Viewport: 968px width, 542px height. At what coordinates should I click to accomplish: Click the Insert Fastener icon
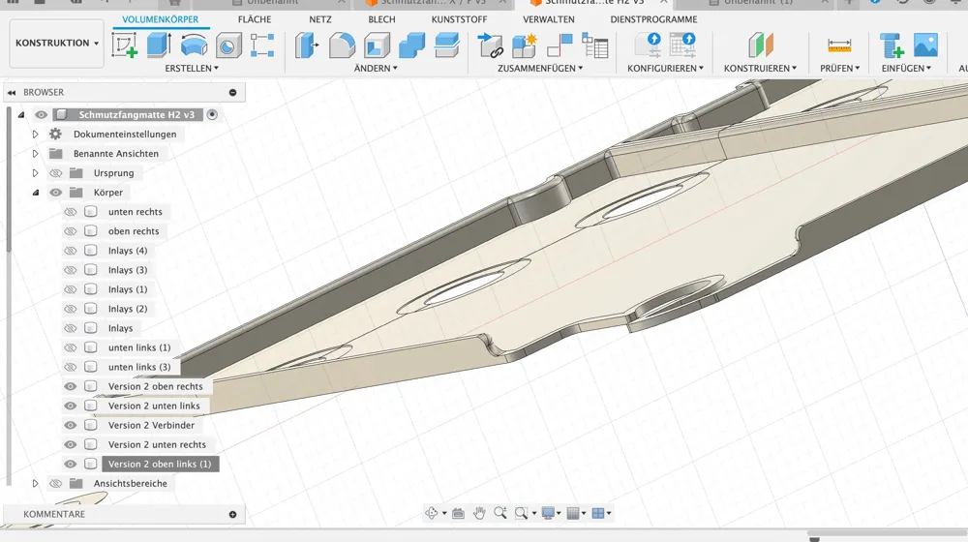[x=892, y=45]
